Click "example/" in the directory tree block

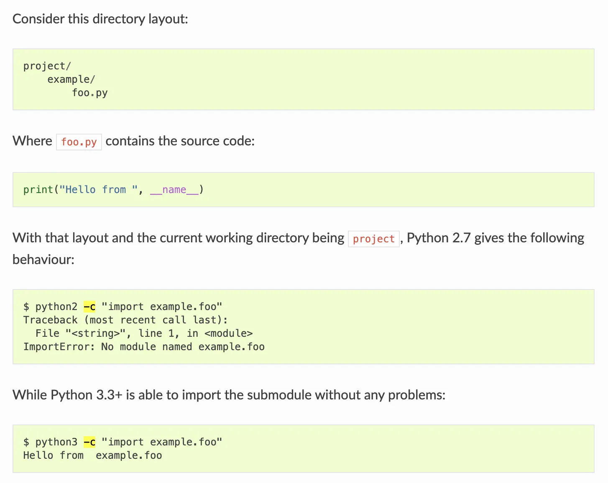(x=71, y=79)
